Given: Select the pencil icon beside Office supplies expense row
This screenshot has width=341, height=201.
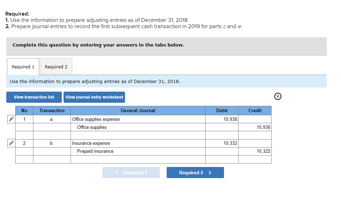Looking at the screenshot, I should pyautogui.click(x=11, y=119).
